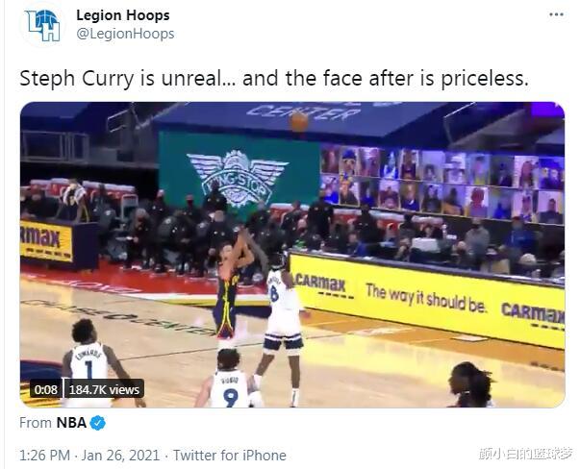Click the blue verified badge beside NBA
Screen dimensions: 580x469
click(x=98, y=423)
